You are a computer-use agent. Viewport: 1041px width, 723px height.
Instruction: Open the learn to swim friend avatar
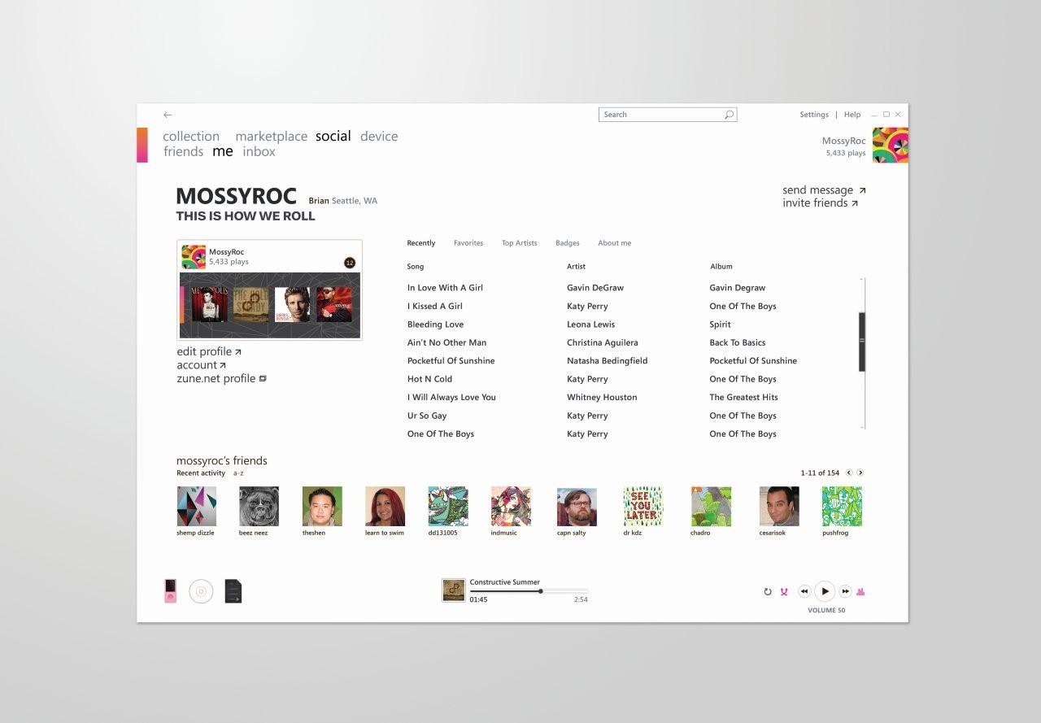385,507
